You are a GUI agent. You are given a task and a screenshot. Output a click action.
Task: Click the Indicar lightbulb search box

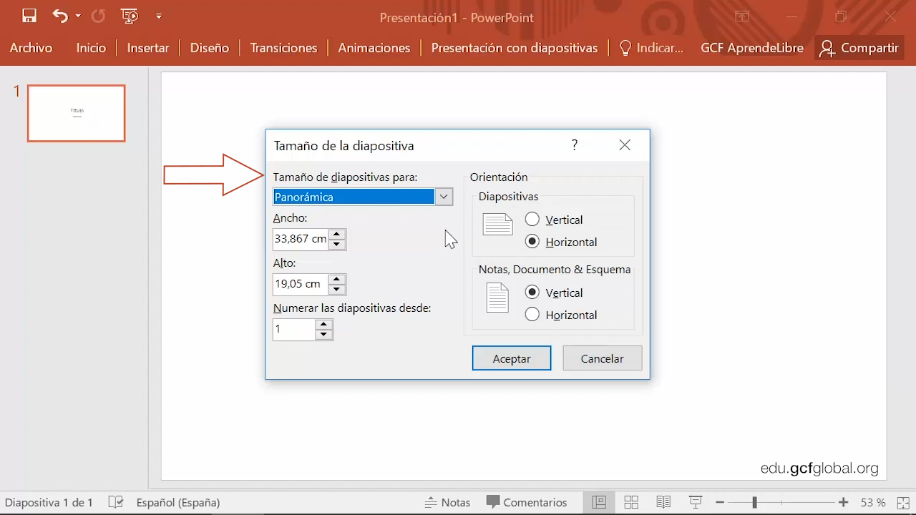(651, 48)
